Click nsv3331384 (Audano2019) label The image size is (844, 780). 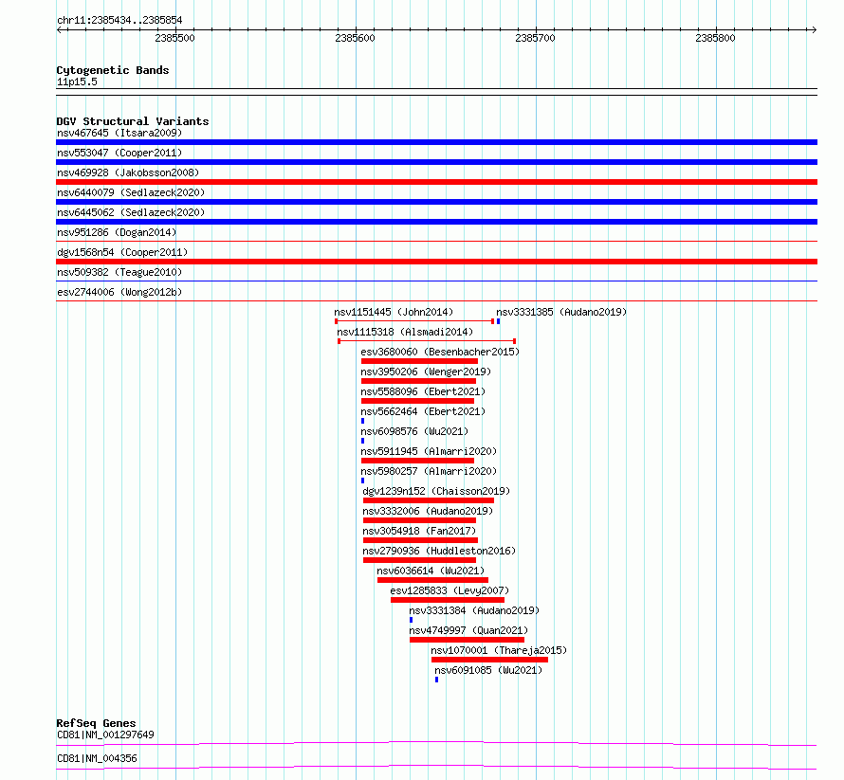coord(474,610)
